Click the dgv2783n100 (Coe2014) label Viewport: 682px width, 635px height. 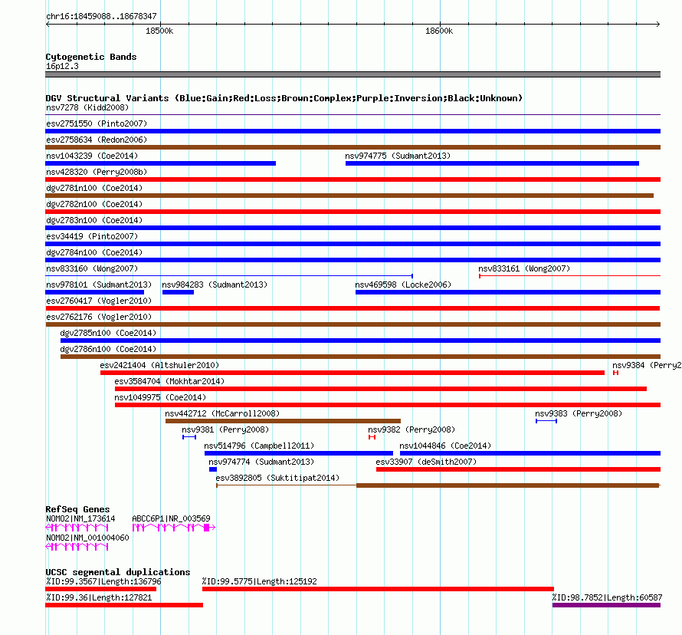point(94,220)
